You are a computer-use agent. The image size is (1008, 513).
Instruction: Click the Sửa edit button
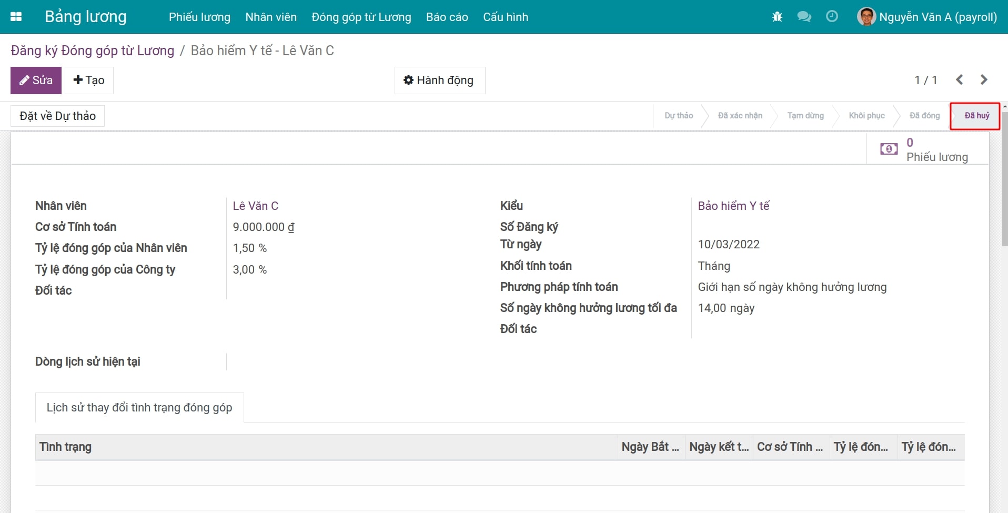[36, 81]
